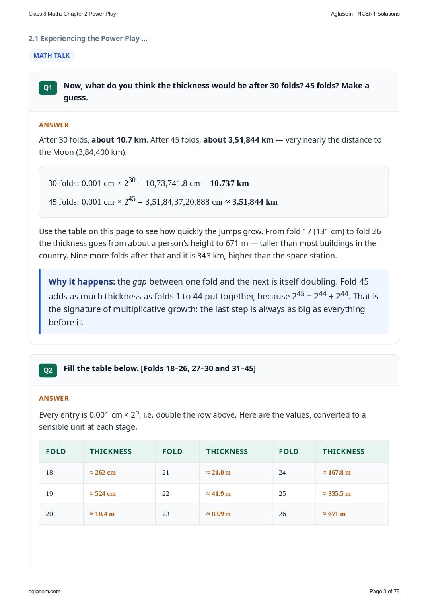Click the Class 8 Maths Chapter 2 header
The image size is (428, 606).
pos(72,14)
